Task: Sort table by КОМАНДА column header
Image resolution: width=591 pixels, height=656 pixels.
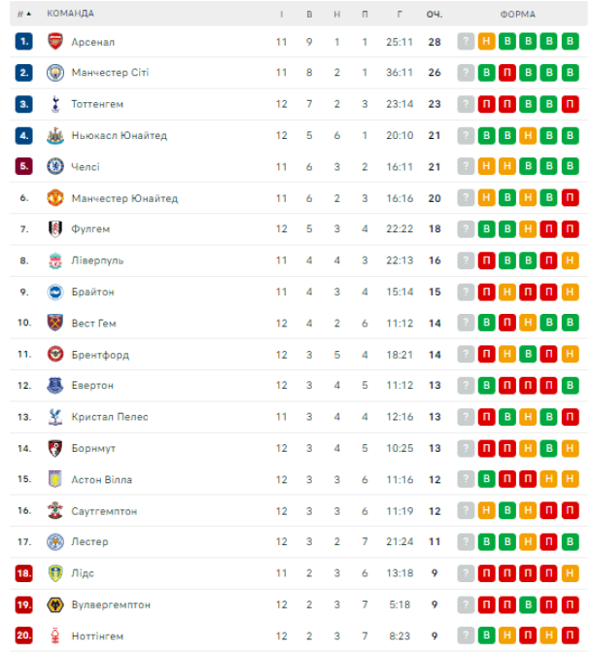Action: point(71,14)
